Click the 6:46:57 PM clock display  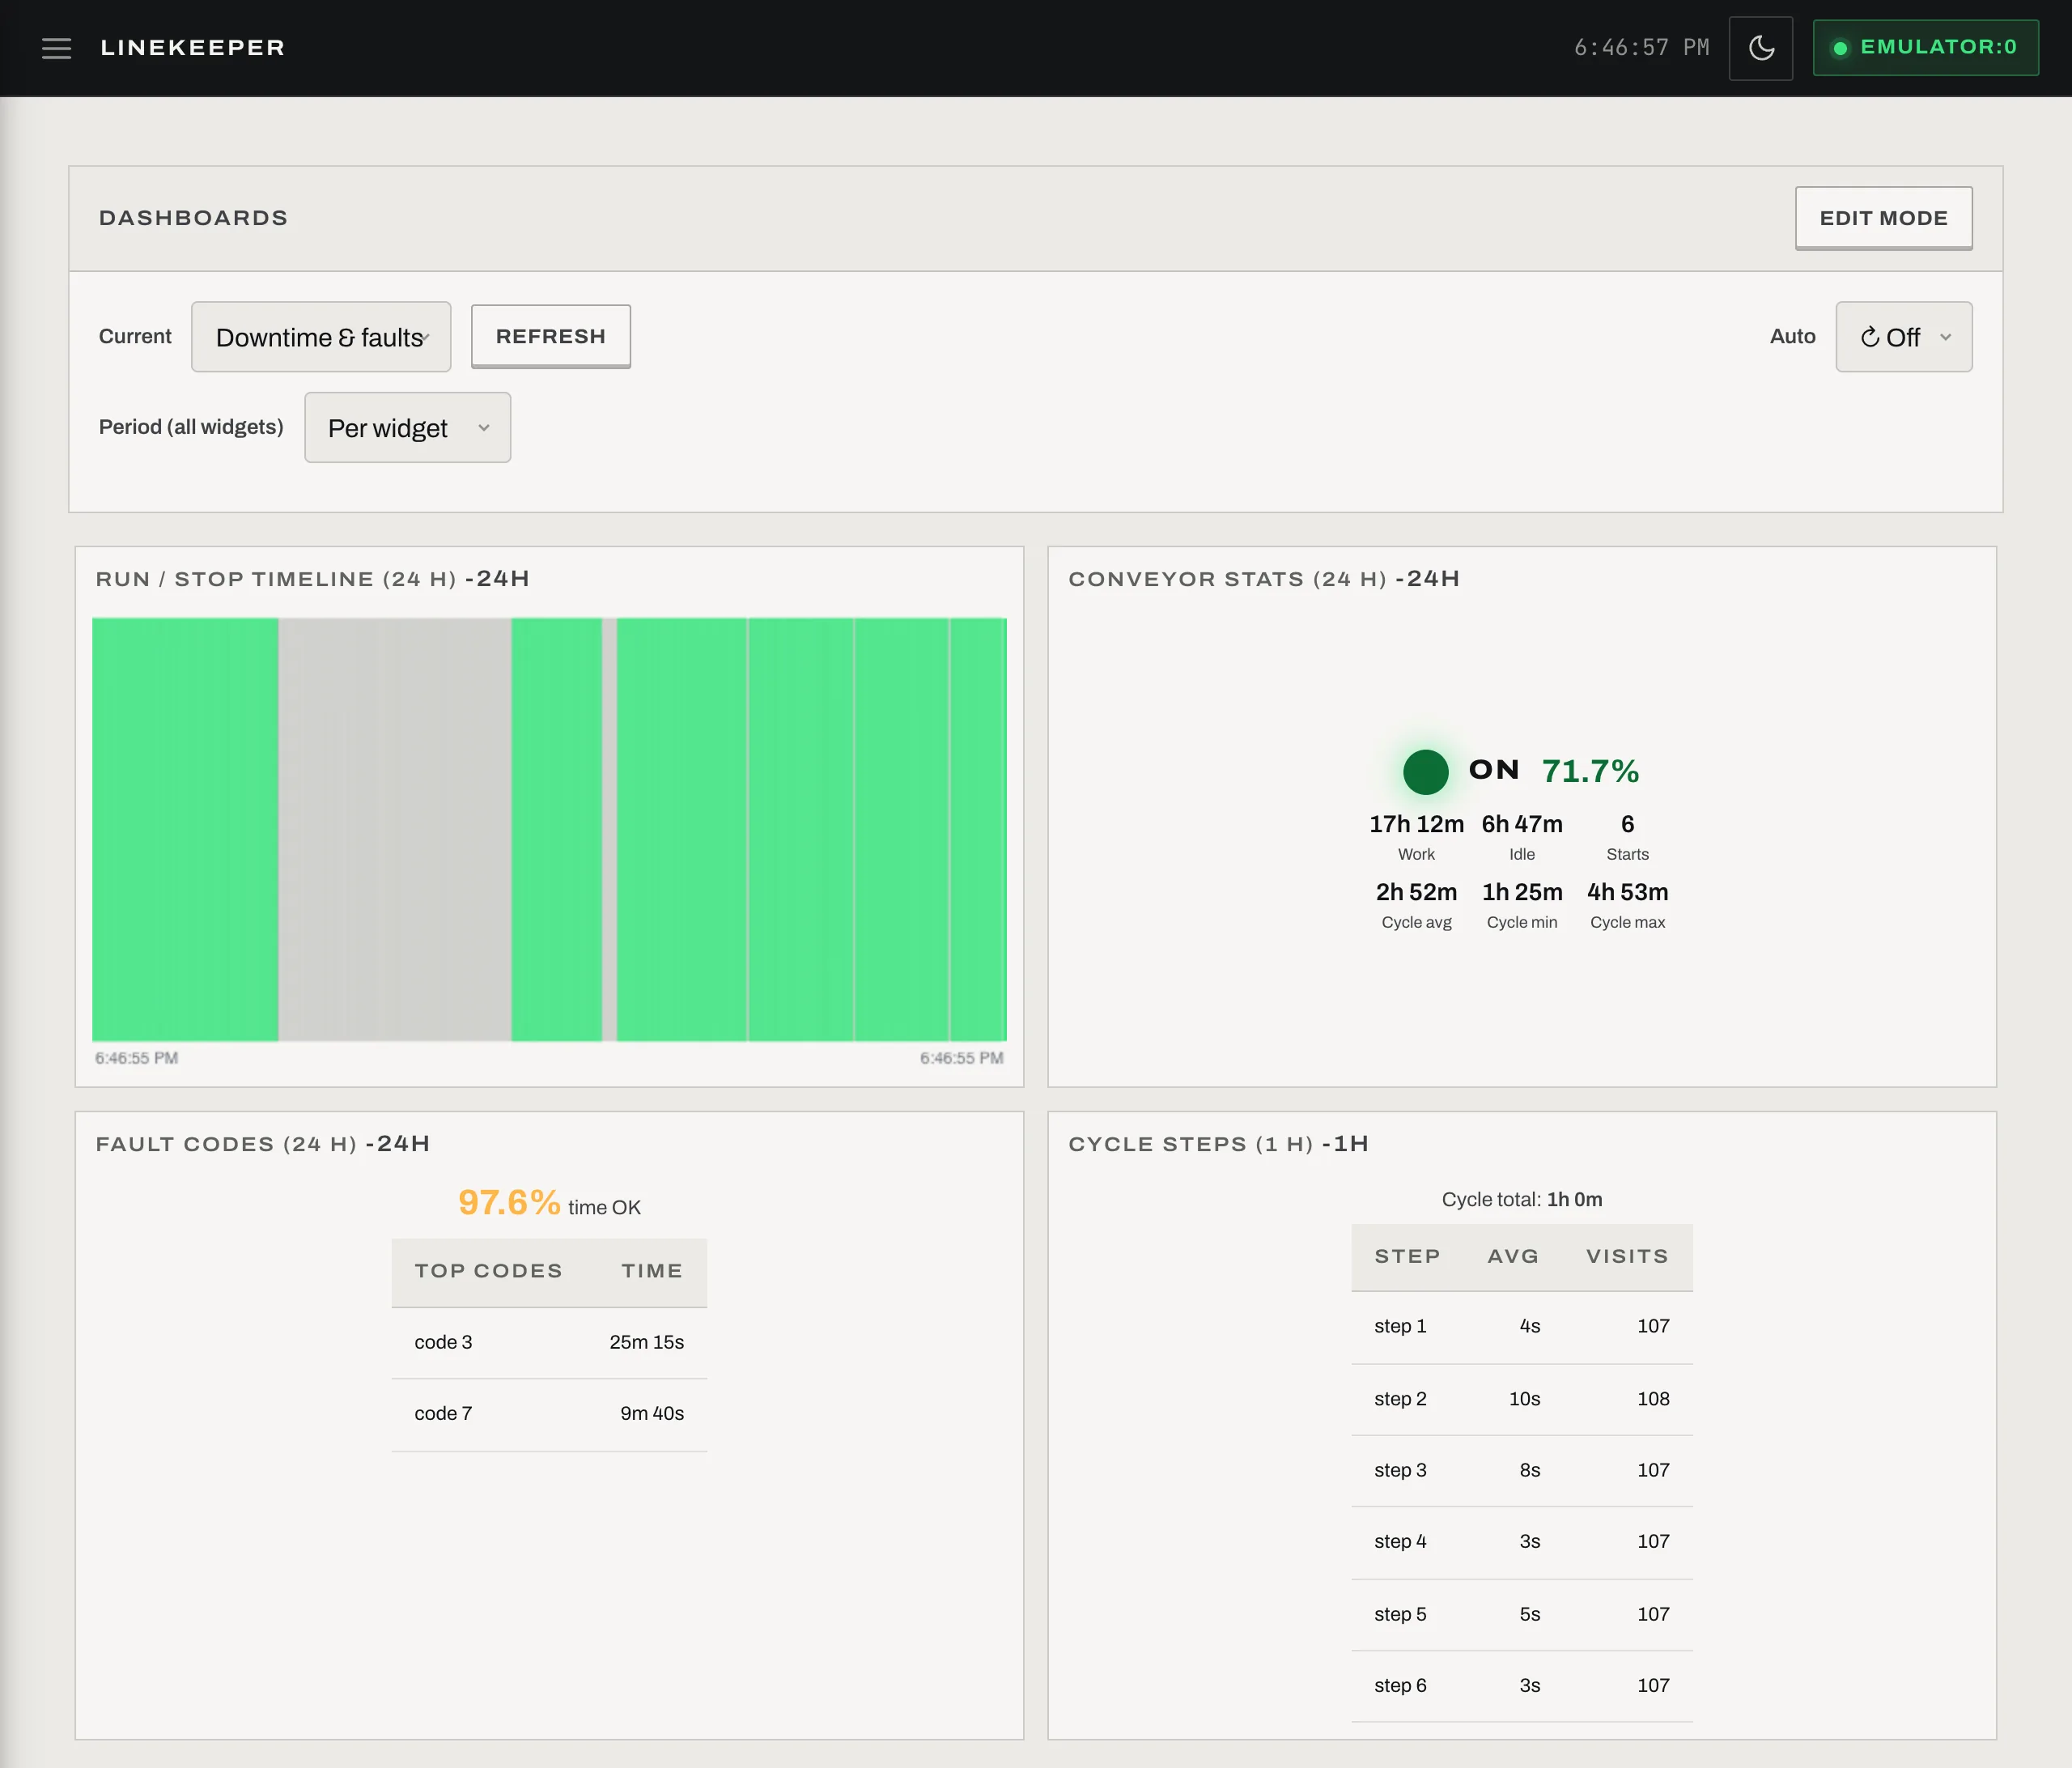click(x=1641, y=48)
